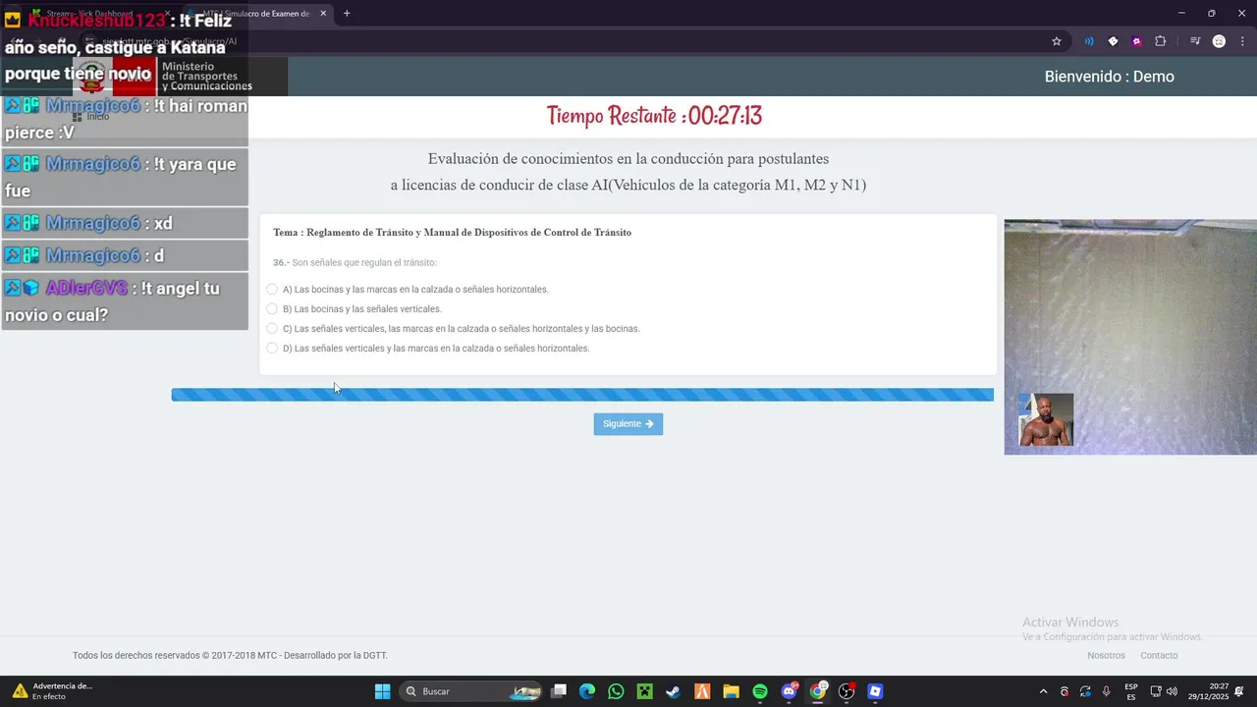Open the ESP language selector
Image resolution: width=1257 pixels, height=707 pixels.
[1131, 691]
